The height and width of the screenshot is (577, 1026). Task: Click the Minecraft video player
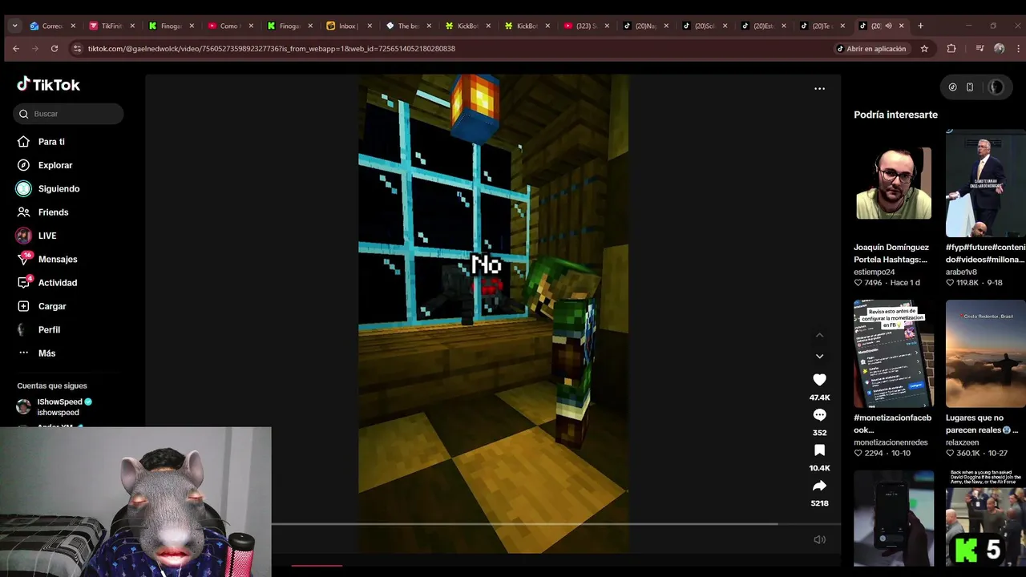(493, 313)
